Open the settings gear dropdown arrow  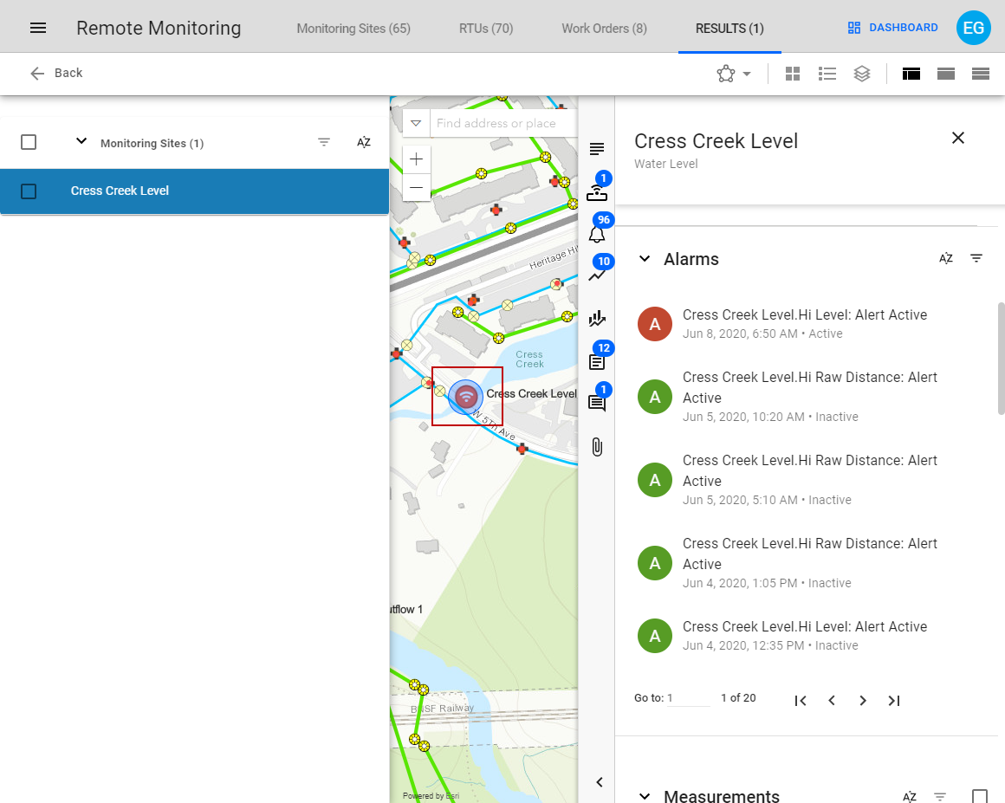[747, 74]
